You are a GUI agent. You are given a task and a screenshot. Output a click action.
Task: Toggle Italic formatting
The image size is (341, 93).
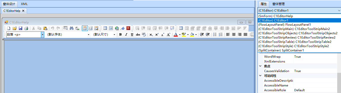point(126,35)
